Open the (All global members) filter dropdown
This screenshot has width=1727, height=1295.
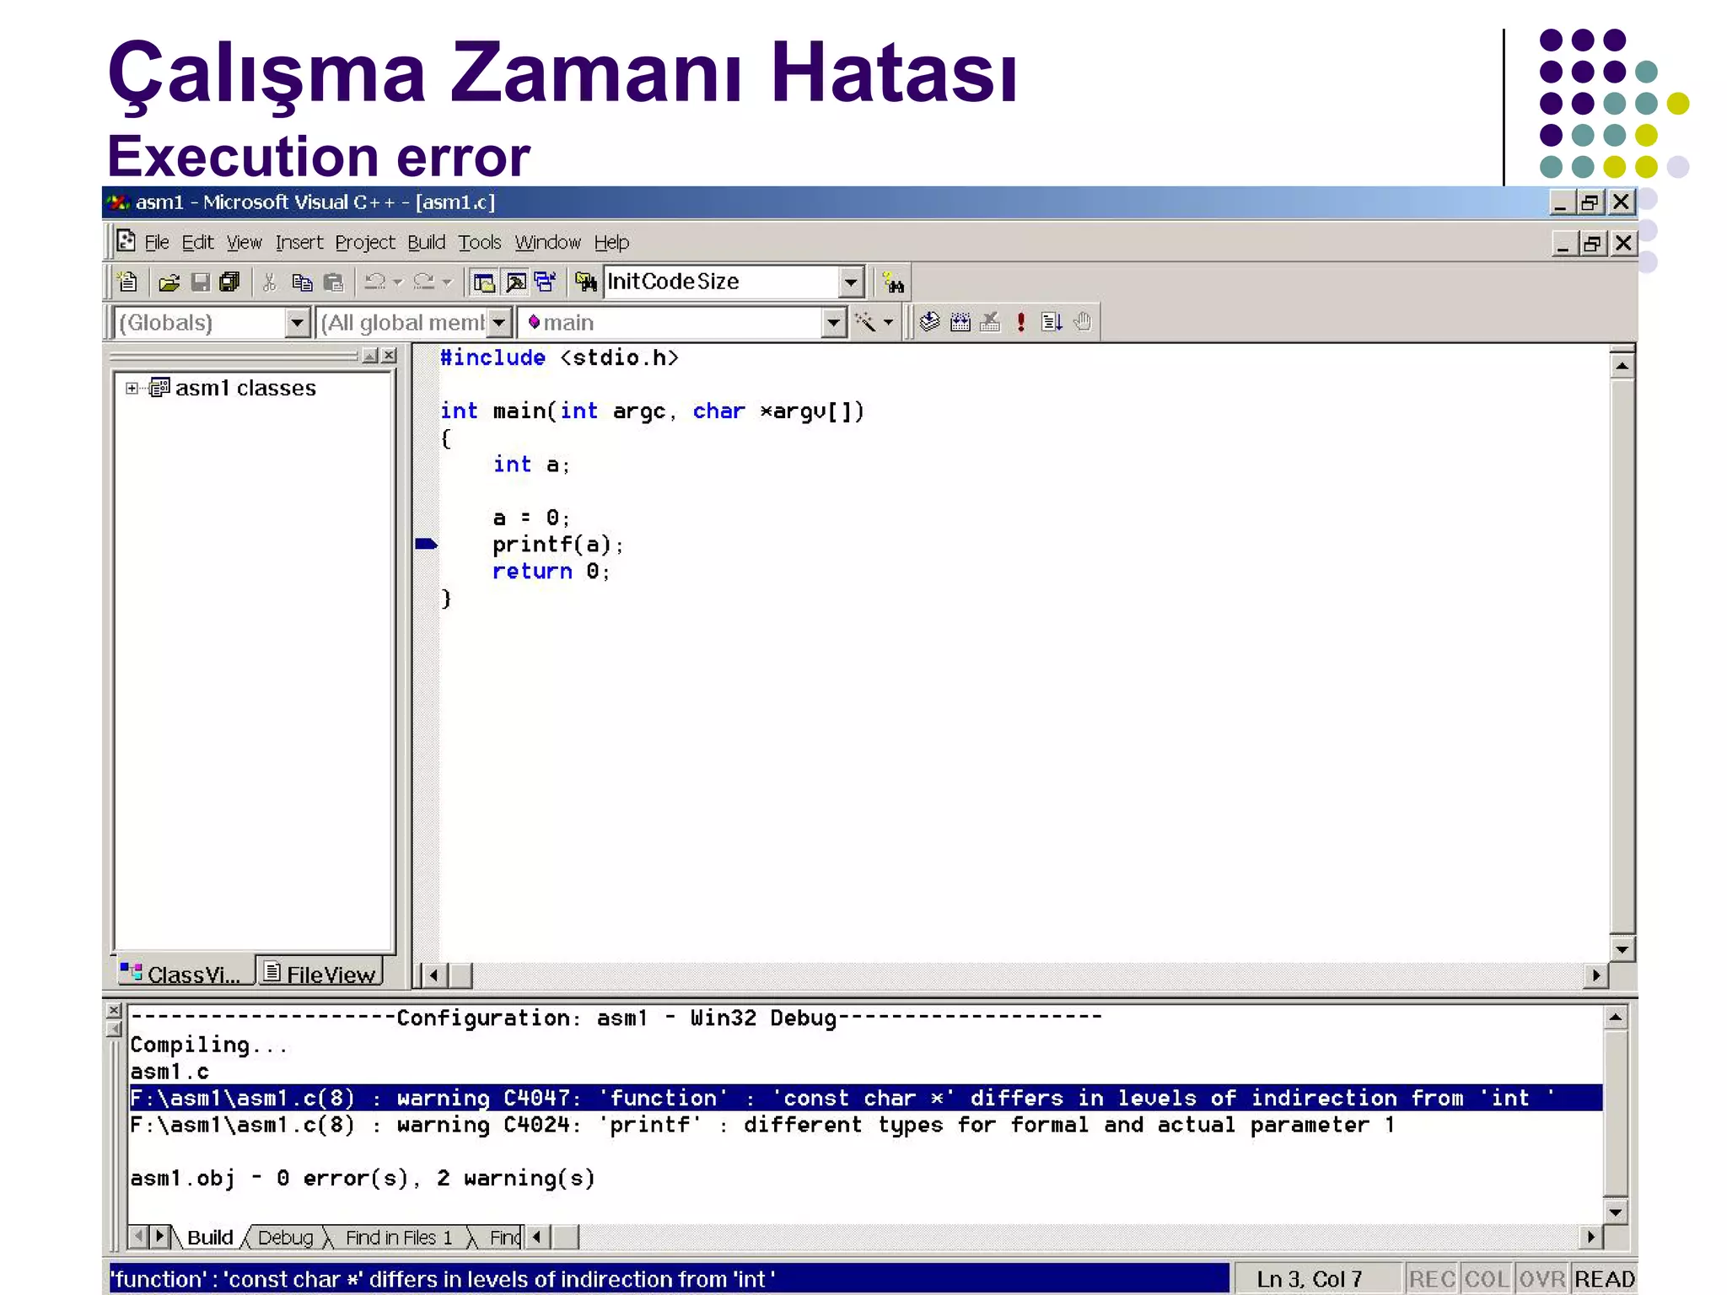pos(499,322)
